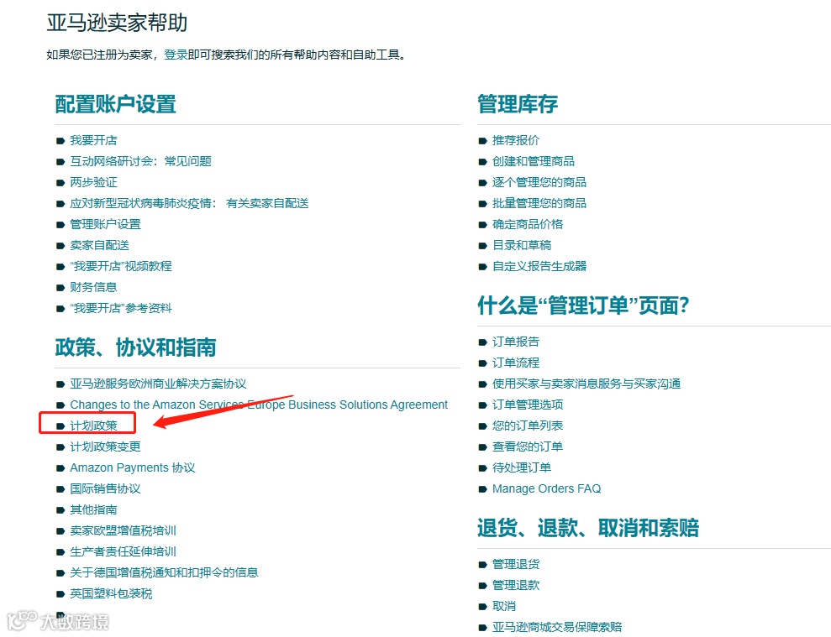Open 应对新型冠状病毒肺炎疫情 link
The height and width of the screenshot is (637, 831).
coord(189,203)
